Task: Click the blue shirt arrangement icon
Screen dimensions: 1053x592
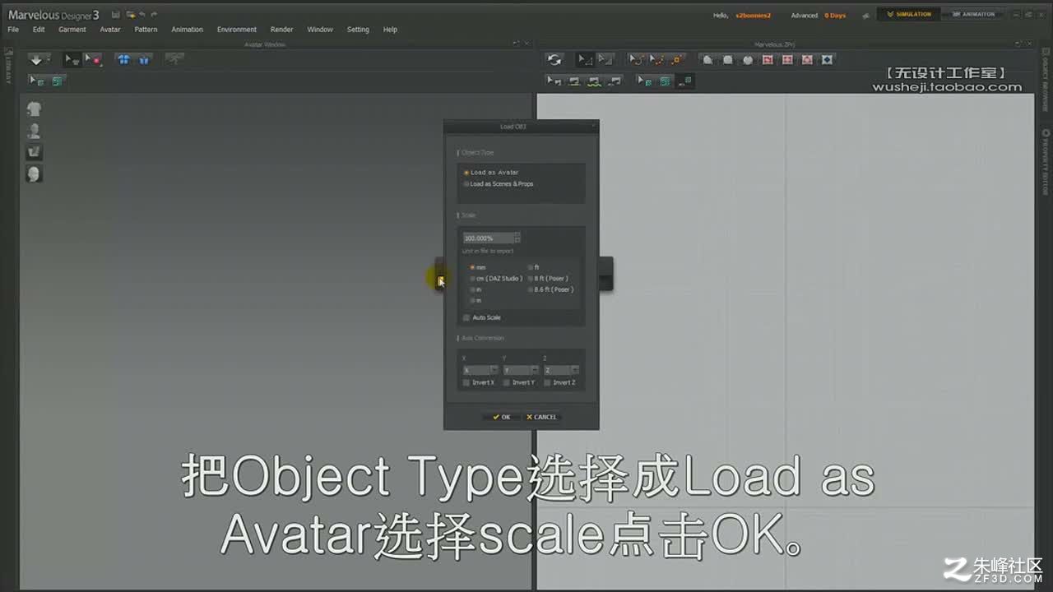Action: point(123,59)
